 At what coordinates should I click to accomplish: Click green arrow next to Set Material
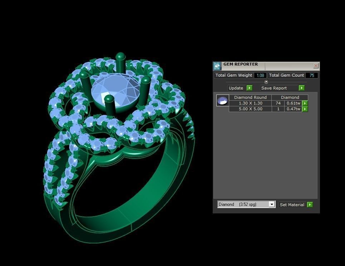tap(310, 205)
